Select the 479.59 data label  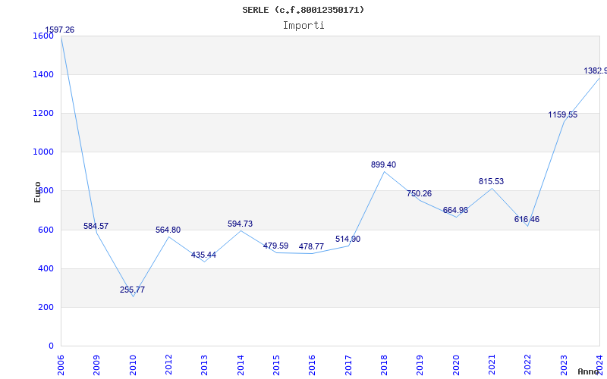tap(275, 246)
